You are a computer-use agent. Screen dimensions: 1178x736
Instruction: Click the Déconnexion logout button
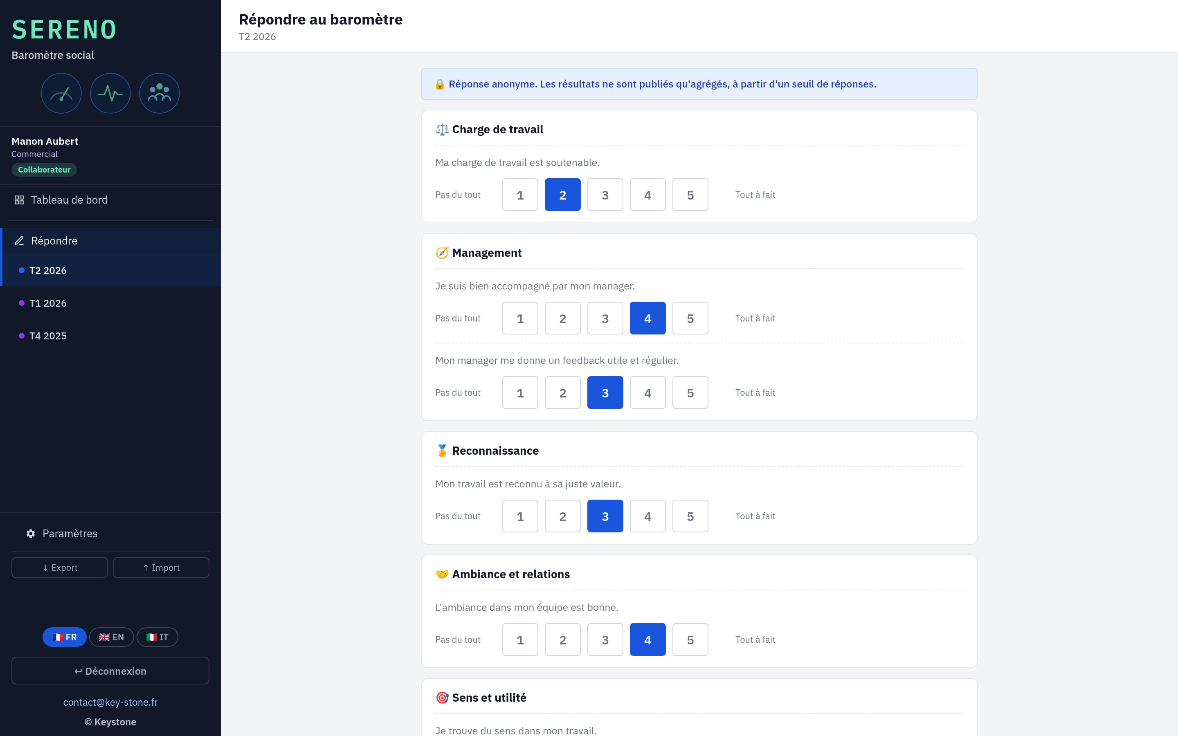pyautogui.click(x=110, y=671)
